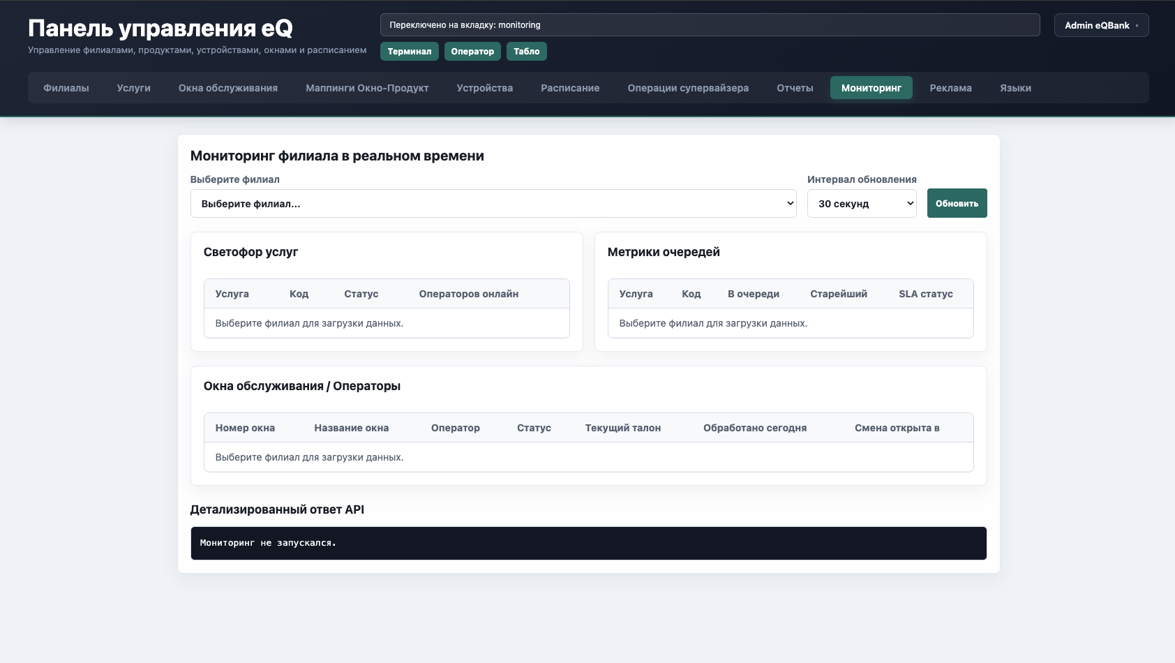Switch to the Отчеты tab
This screenshot has height=663, width=1175.
795,88
